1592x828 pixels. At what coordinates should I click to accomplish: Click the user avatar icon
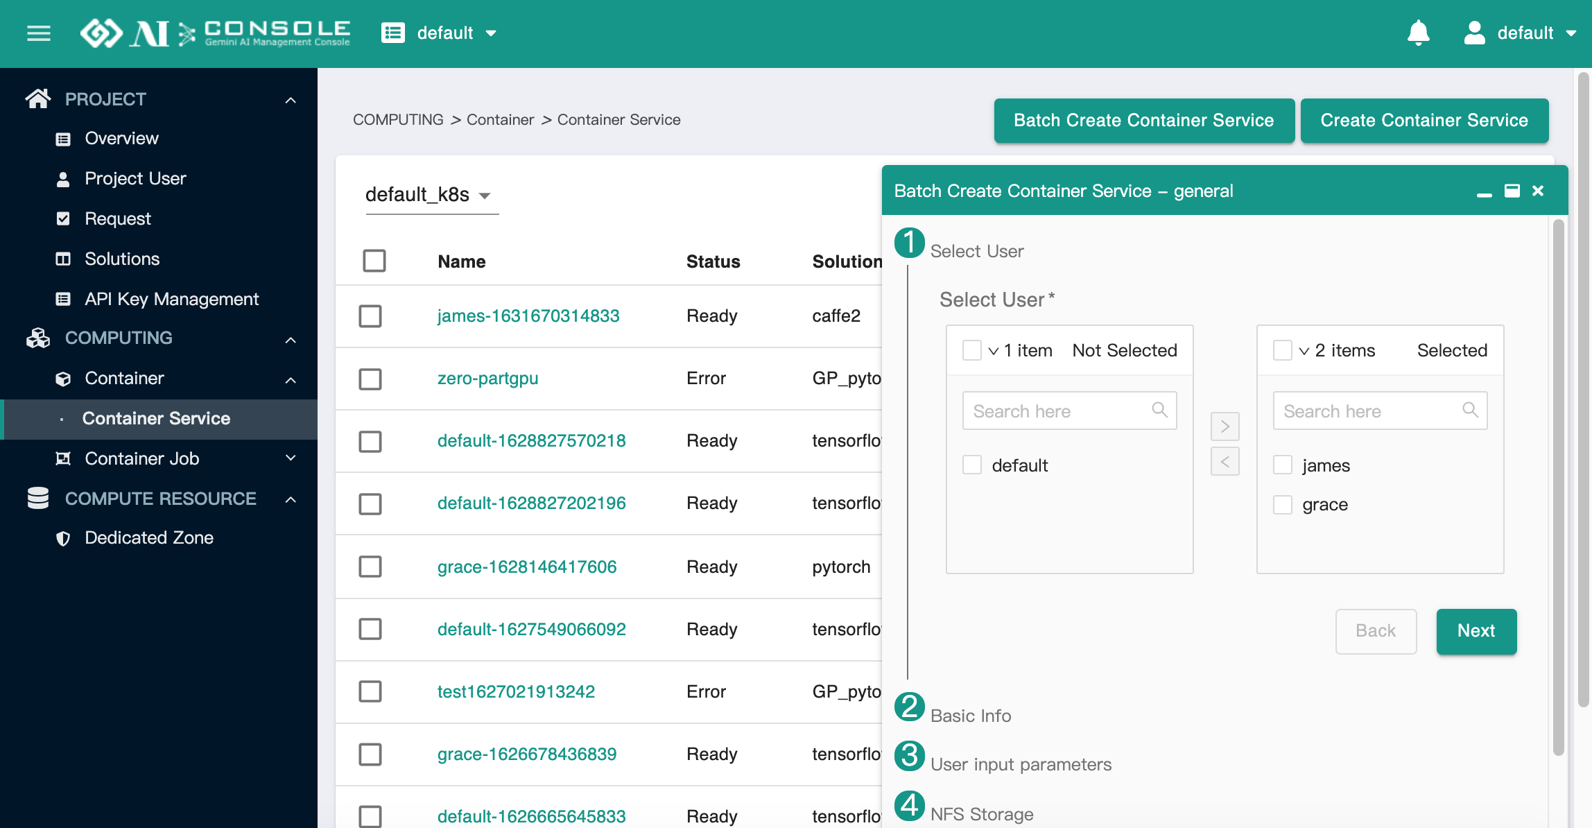tap(1474, 33)
